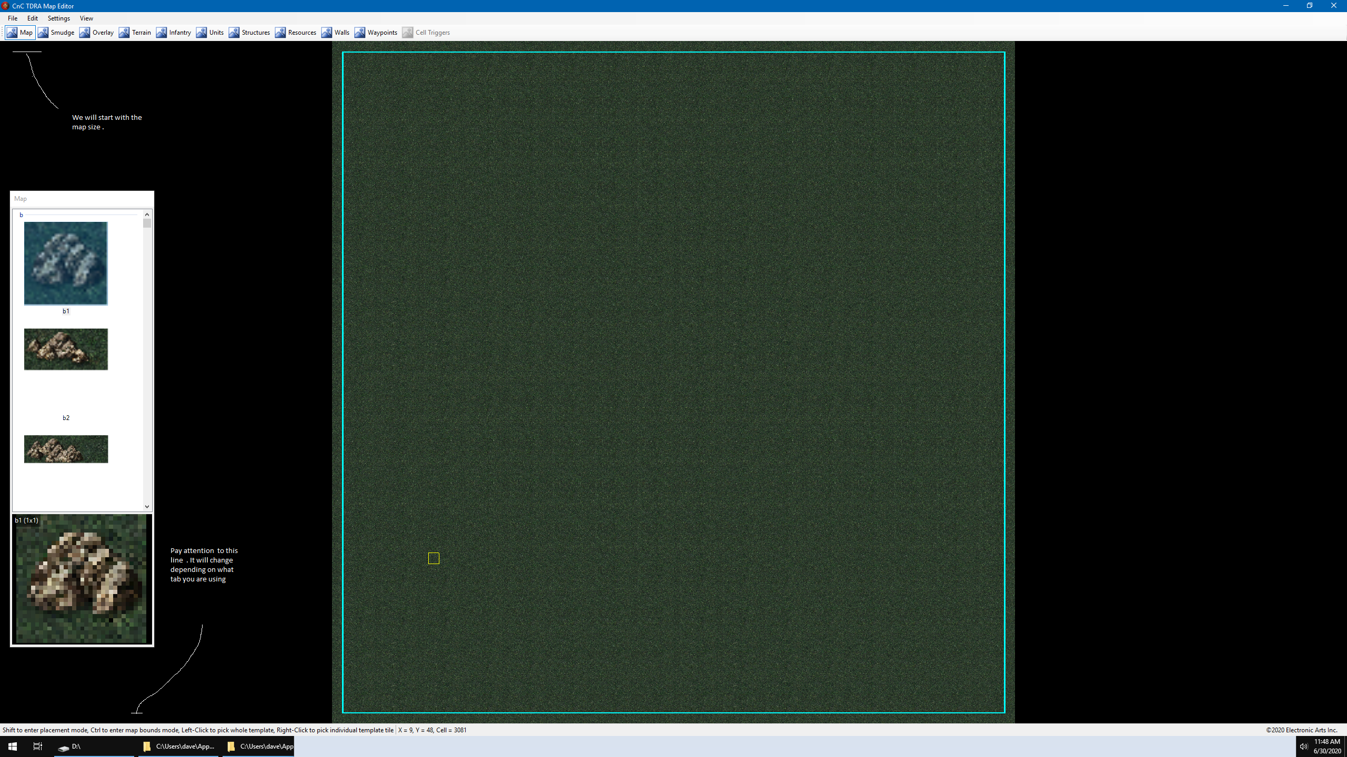Select the Structures tool icon
Image resolution: width=1347 pixels, height=757 pixels.
pyautogui.click(x=234, y=33)
